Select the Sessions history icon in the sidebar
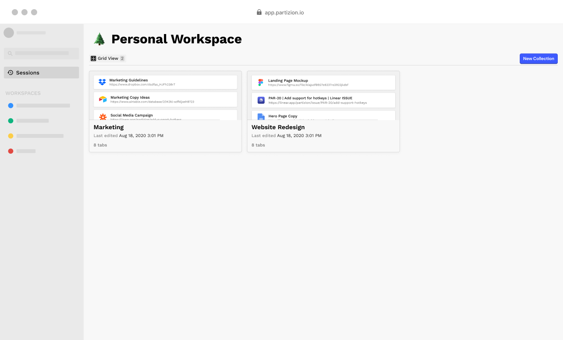Image resolution: width=563 pixels, height=340 pixels. click(x=10, y=72)
